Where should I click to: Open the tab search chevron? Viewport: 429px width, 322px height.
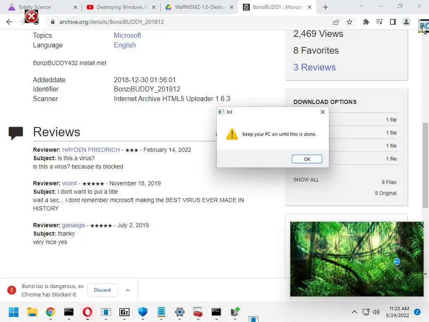coord(362,6)
